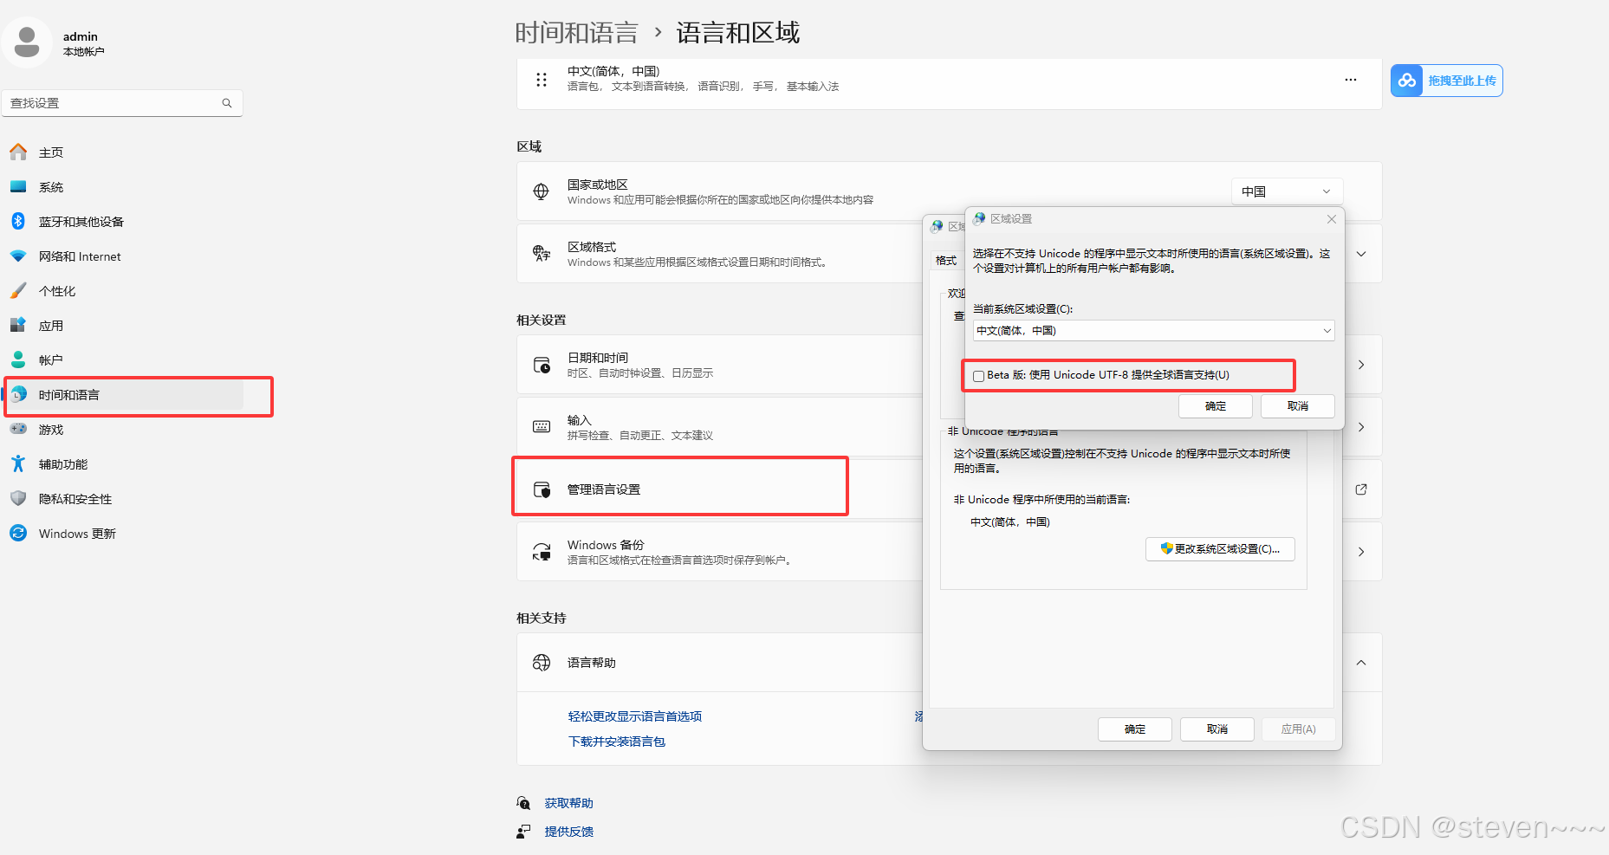Expand the 区域格式 row chevron
The height and width of the screenshot is (855, 1609).
click(x=1361, y=254)
